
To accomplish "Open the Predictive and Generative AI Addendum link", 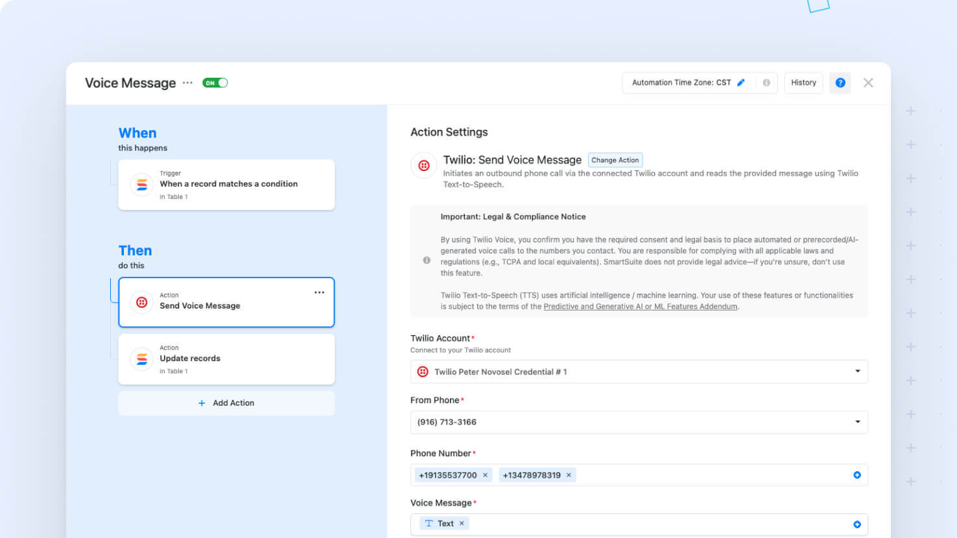I will [x=640, y=307].
